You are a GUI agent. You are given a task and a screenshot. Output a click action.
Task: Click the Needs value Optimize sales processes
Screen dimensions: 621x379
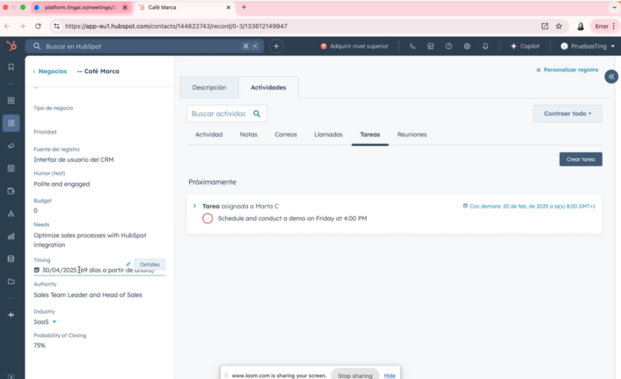point(90,240)
